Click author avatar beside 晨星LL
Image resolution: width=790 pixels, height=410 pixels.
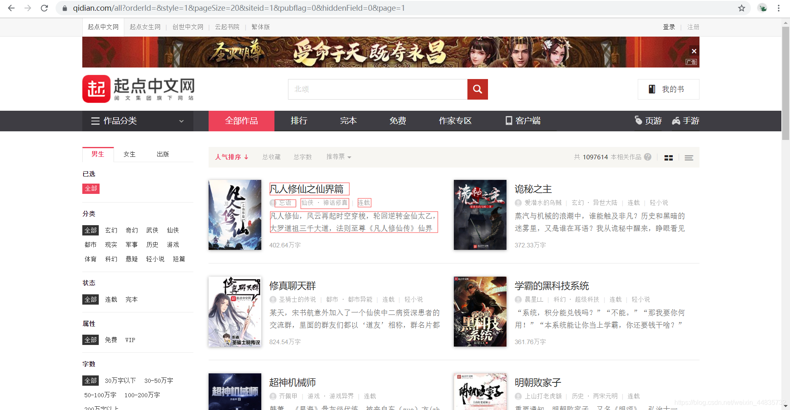click(x=518, y=300)
